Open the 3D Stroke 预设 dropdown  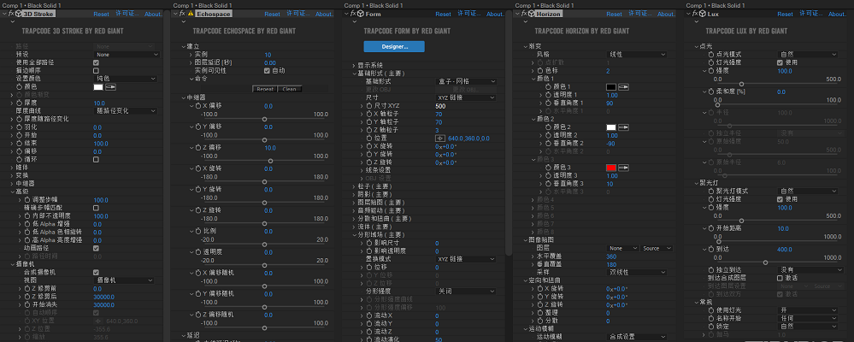(x=127, y=55)
